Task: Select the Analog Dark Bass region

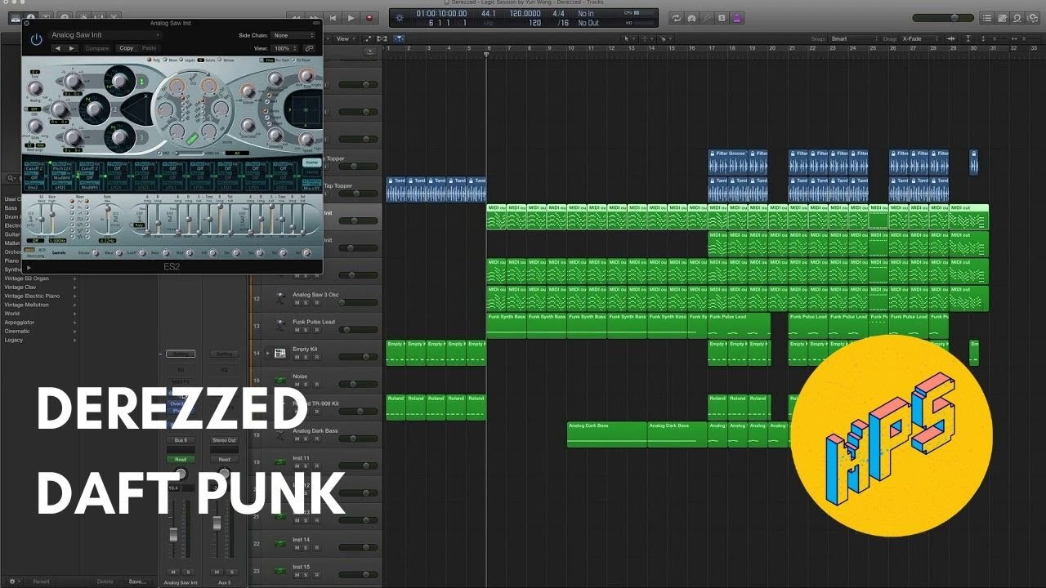Action: point(607,434)
